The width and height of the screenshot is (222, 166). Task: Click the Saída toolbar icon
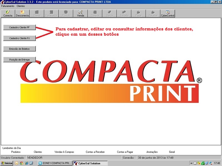110,14
